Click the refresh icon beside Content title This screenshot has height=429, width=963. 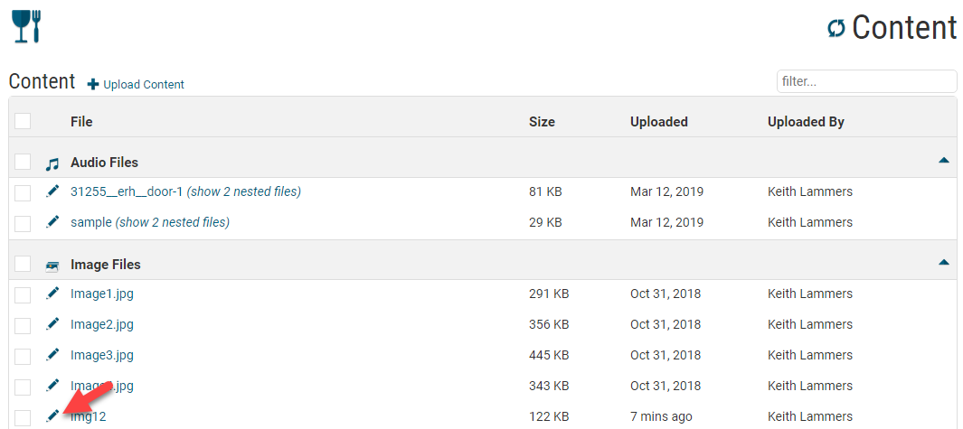tap(836, 29)
